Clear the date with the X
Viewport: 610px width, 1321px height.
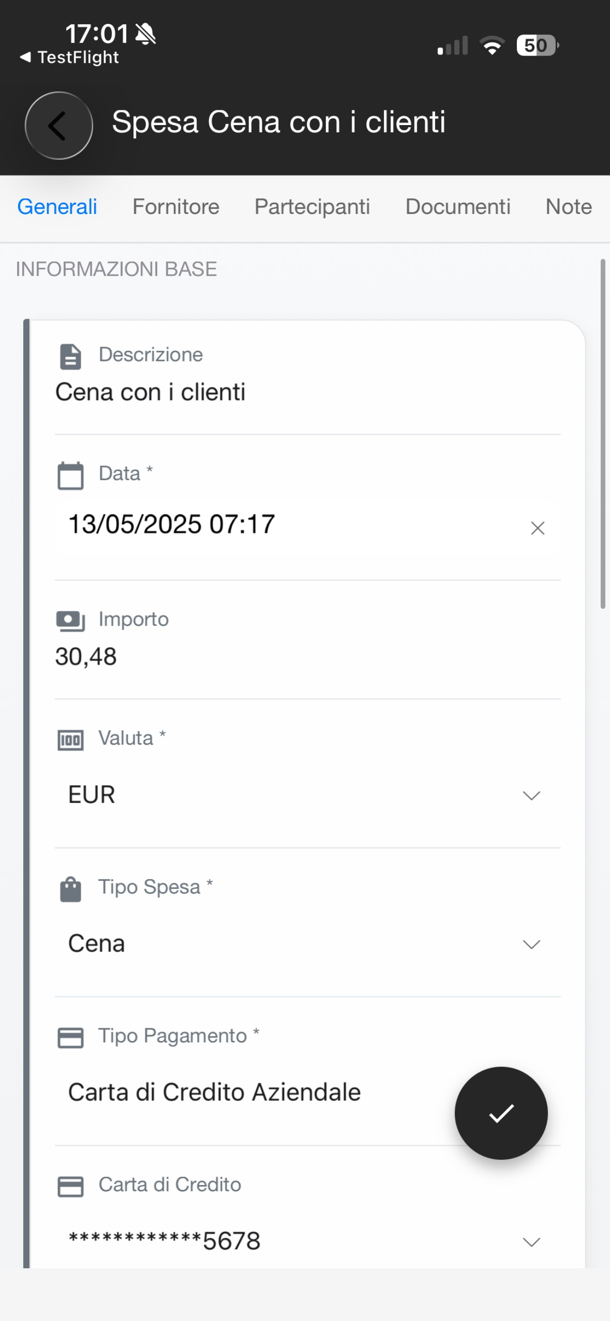pos(537,528)
